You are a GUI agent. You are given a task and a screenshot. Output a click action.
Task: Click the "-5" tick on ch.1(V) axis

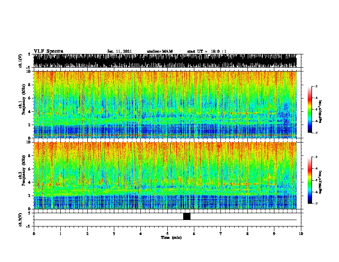29,68
